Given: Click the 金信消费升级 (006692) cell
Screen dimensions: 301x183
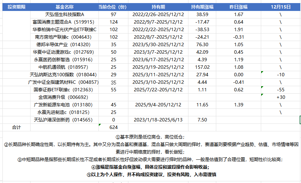Looking at the screenshot, I should click(x=65, y=97).
